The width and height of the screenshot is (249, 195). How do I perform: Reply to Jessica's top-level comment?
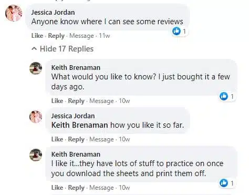click(x=56, y=36)
